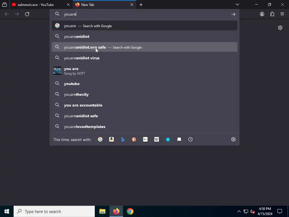Search history using the clock icon

(191, 139)
